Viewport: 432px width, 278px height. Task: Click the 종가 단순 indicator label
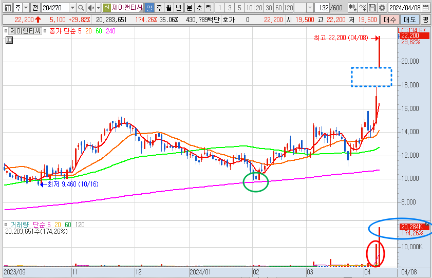click(63, 31)
